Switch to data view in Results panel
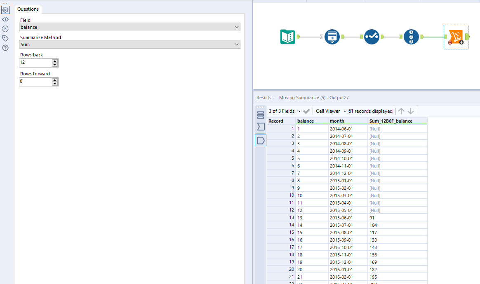The height and width of the screenshot is (284, 480). tap(260, 140)
